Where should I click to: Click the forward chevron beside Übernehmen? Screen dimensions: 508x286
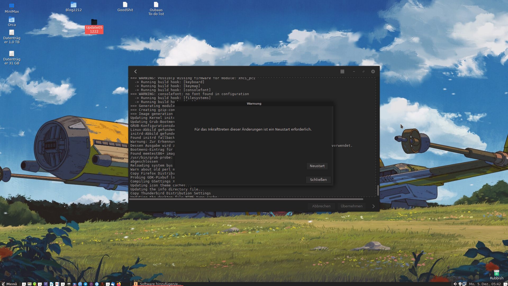pyautogui.click(x=373, y=206)
